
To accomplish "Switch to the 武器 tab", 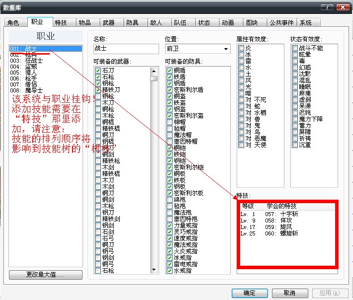I will pos(112,22).
